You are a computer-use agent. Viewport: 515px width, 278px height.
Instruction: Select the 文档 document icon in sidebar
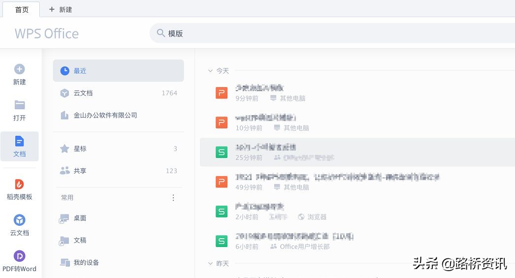click(19, 141)
